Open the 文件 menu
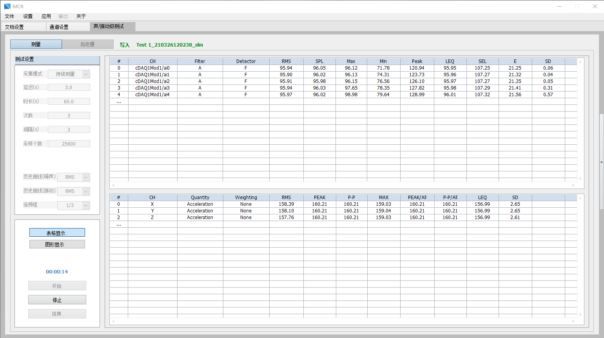 (9, 16)
